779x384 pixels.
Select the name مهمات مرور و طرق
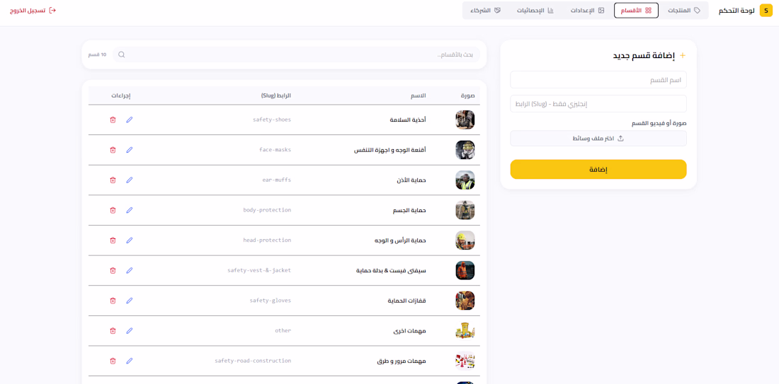(x=402, y=361)
